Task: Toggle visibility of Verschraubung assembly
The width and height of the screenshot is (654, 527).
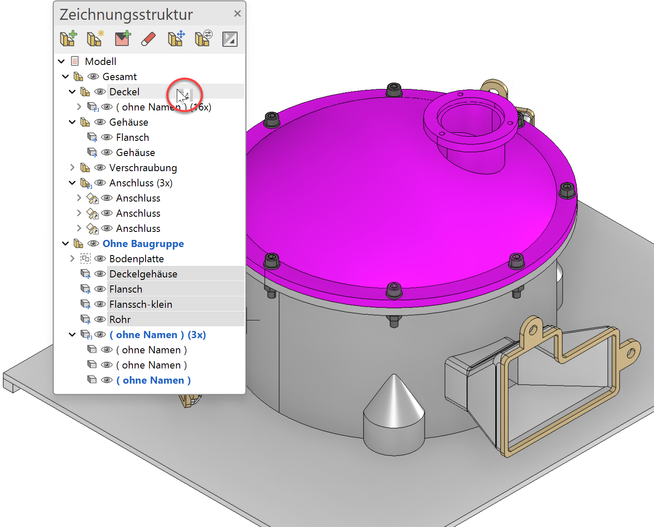Action: [100, 168]
